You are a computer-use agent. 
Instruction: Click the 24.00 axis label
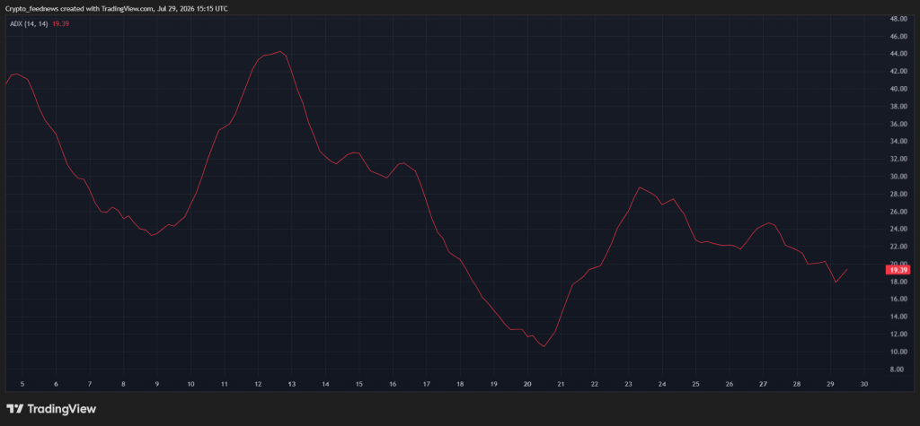[899, 229]
